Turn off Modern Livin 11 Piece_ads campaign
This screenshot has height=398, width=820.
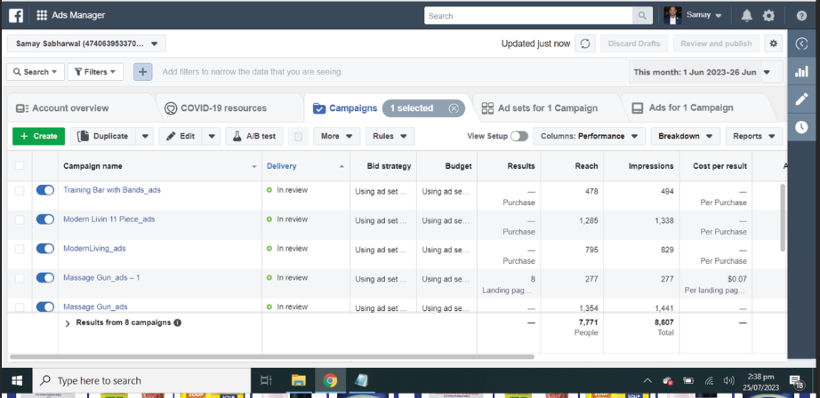tap(45, 220)
